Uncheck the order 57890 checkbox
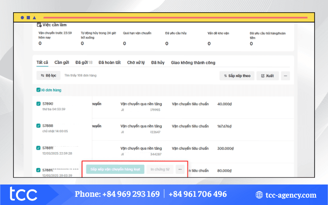The width and height of the screenshot is (328, 205). click(x=39, y=104)
